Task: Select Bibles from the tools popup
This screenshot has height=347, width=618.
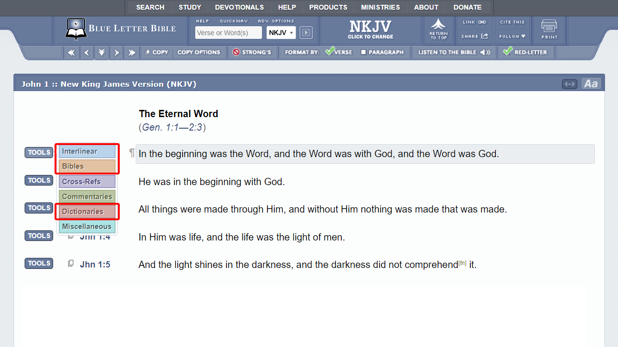Action: (87, 166)
